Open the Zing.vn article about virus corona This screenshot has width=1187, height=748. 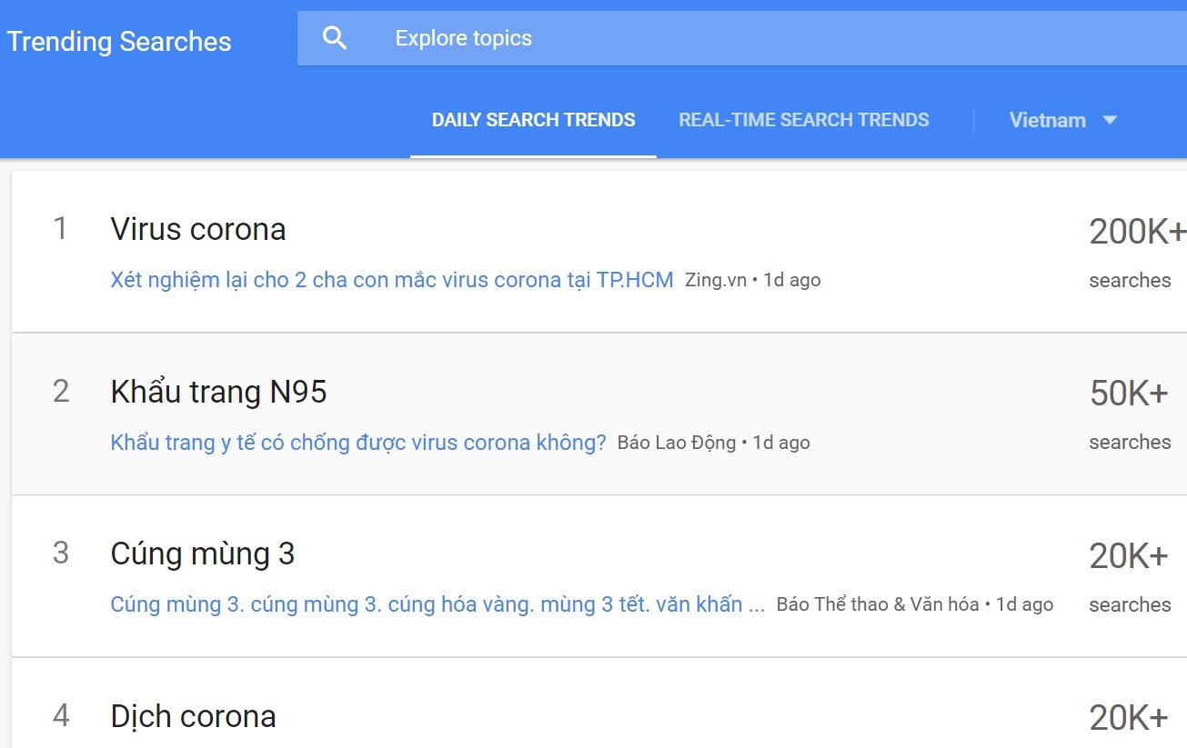pos(391,279)
